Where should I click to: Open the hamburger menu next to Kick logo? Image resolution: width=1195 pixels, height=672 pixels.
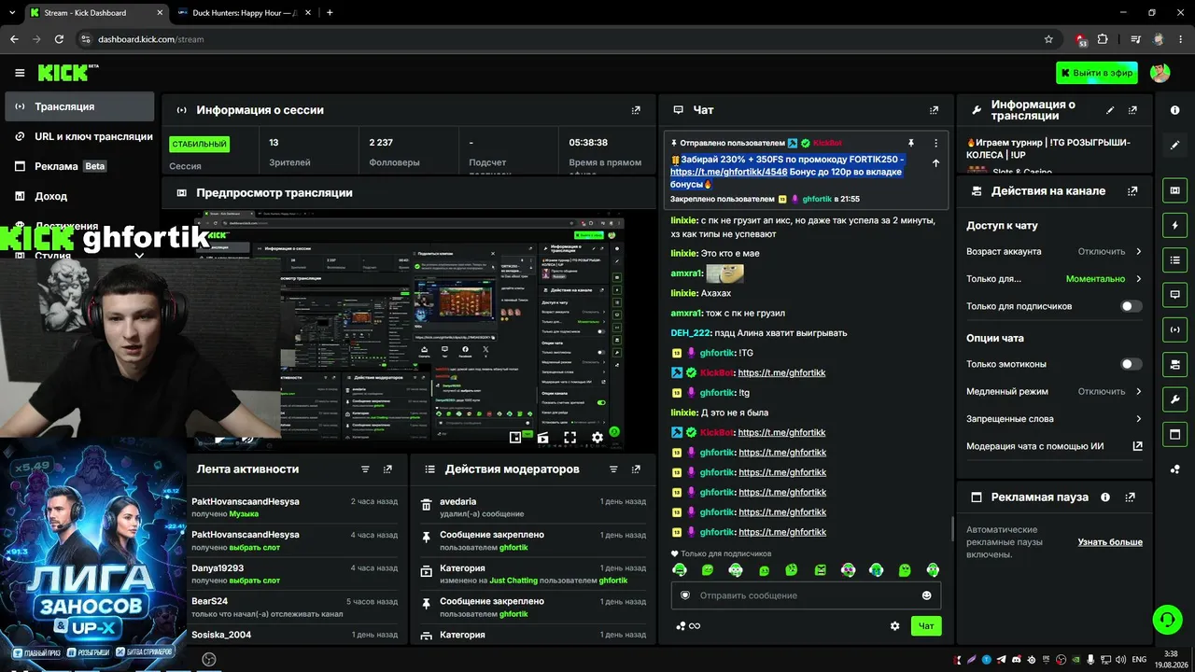pyautogui.click(x=20, y=73)
